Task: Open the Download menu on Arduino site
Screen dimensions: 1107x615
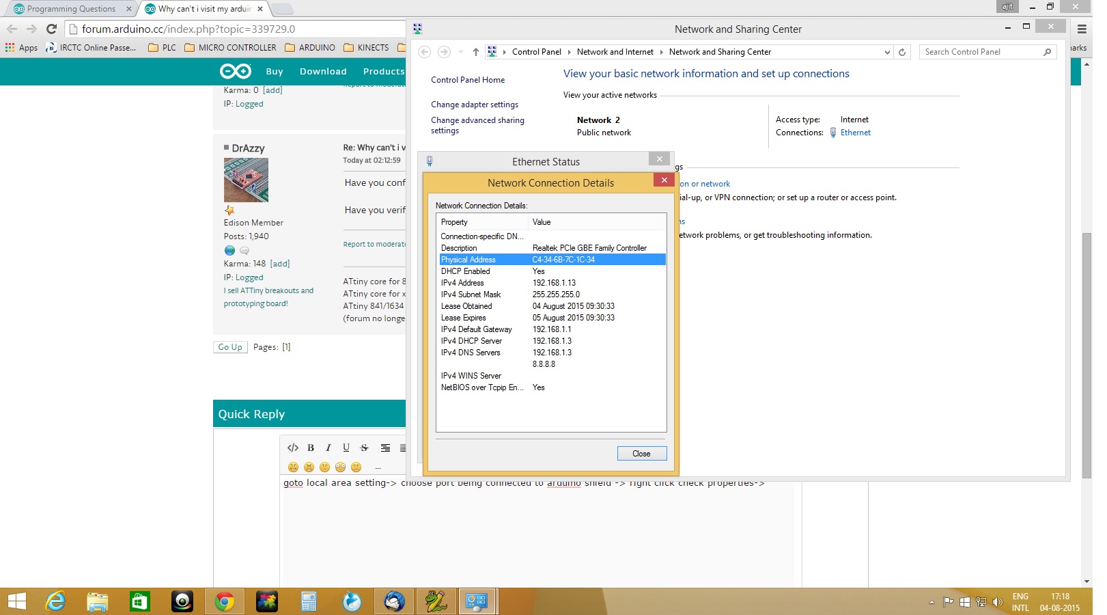Action: (322, 71)
